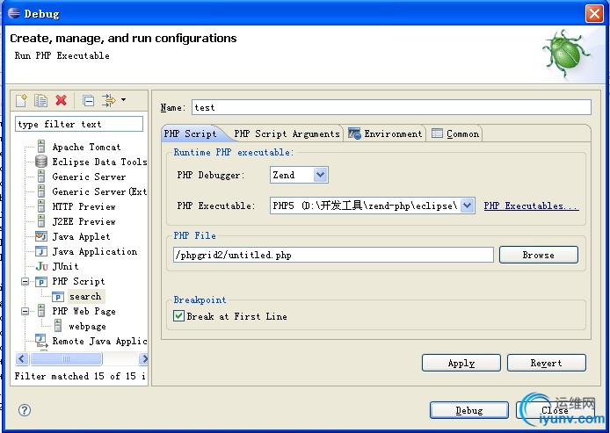Select the search PHP Script configuration
This screenshot has height=433, width=610.
pos(85,297)
